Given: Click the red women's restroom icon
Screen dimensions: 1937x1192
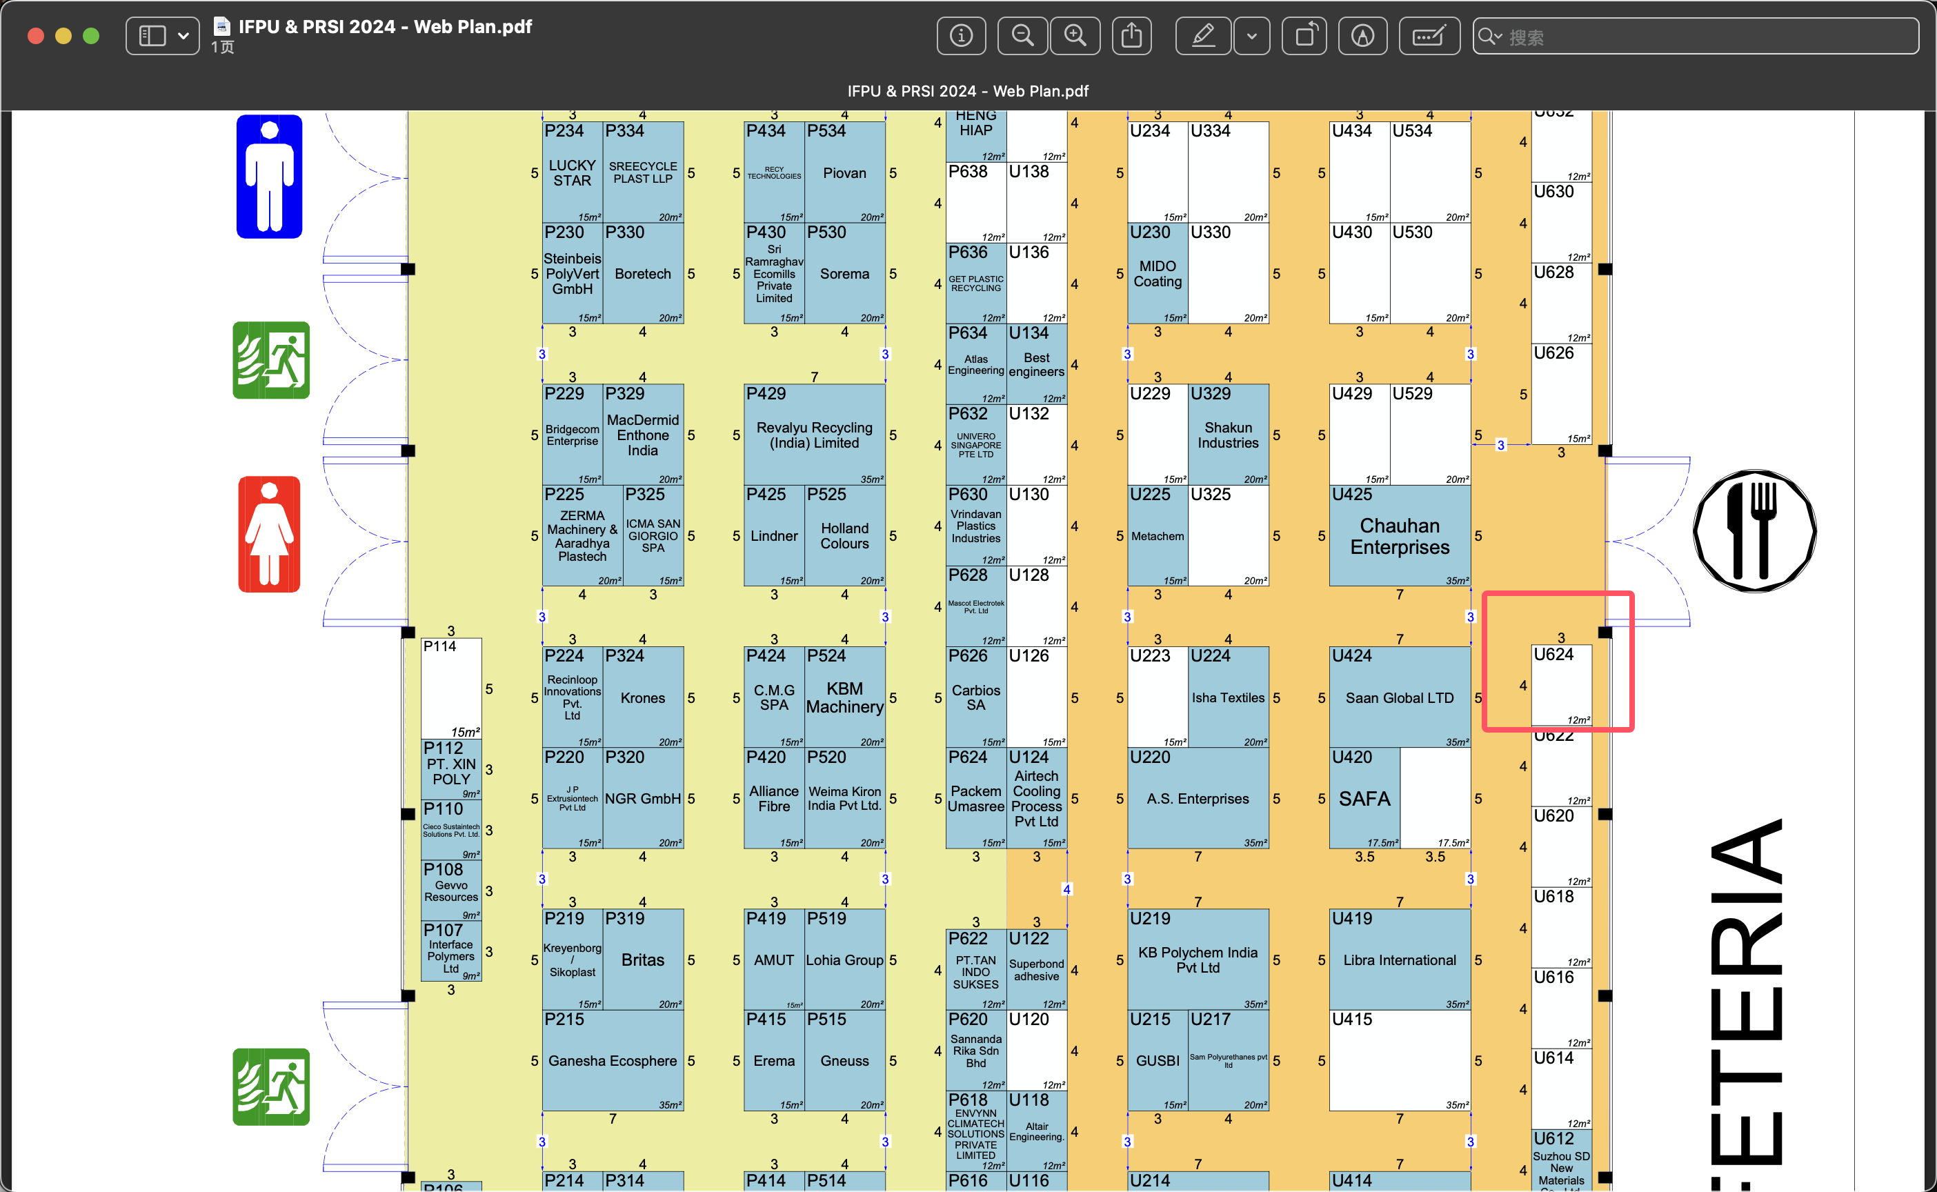Looking at the screenshot, I should [270, 534].
